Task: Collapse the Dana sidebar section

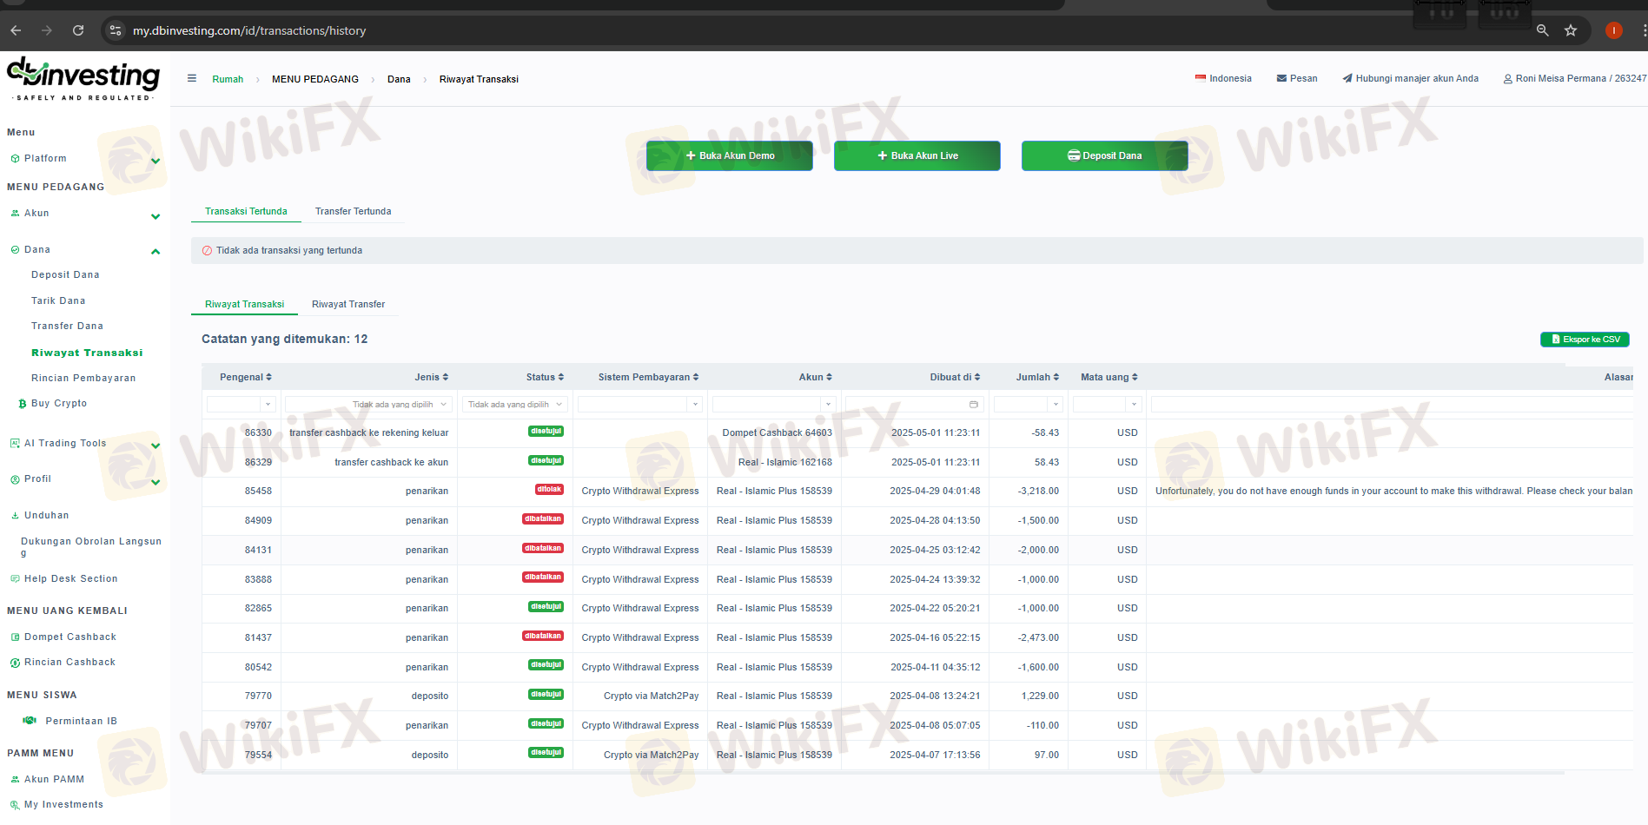Action: [x=156, y=252]
